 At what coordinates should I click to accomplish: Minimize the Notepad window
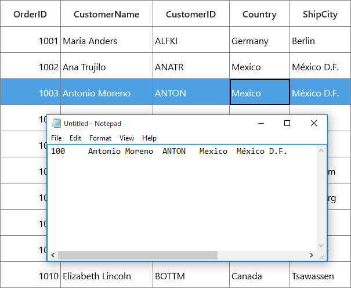click(261, 123)
